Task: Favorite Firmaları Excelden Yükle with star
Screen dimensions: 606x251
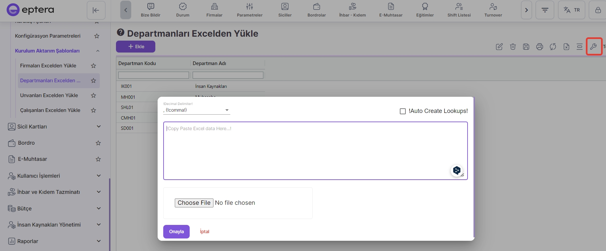Action: tap(94, 66)
